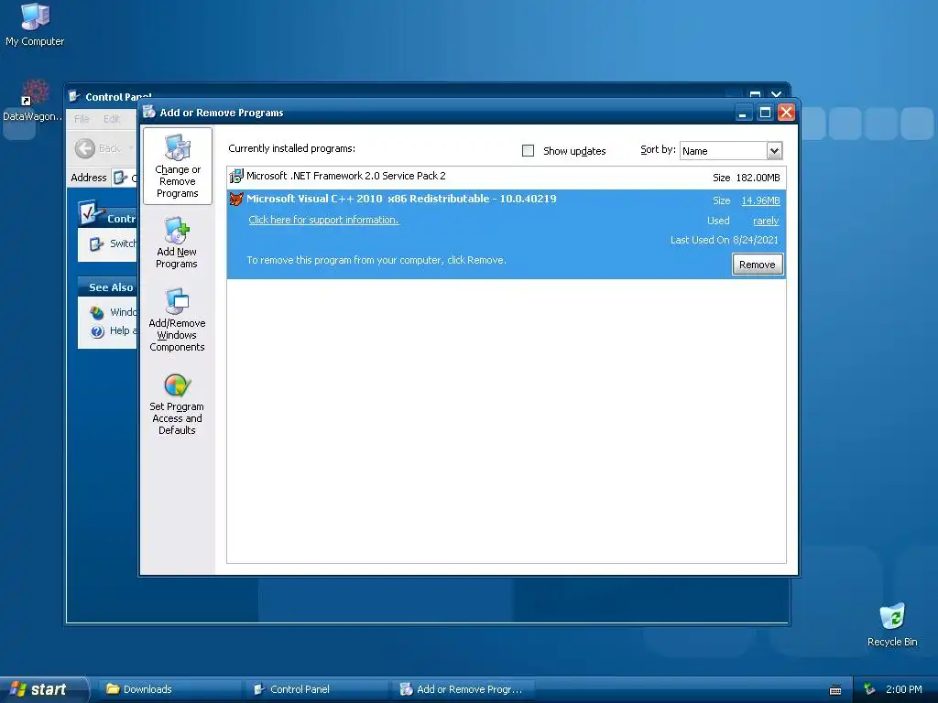Click the address bar icon in Control Panel
The height and width of the screenshot is (703, 938).
click(120, 178)
